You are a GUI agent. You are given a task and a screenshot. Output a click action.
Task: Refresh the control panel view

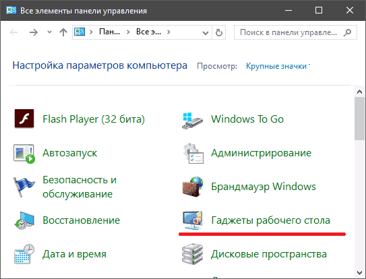(x=218, y=32)
